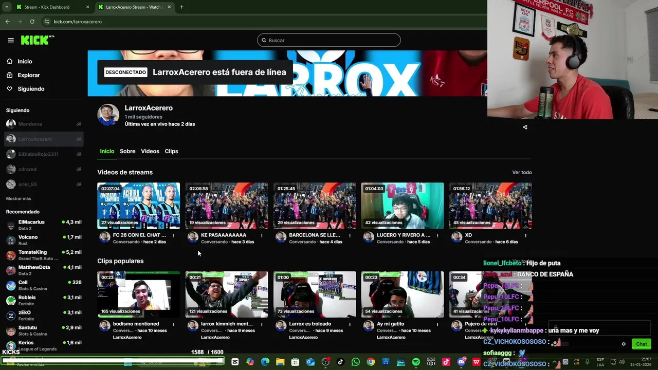Open options menu for larrox kimmich clip
658x370 pixels.
[x=262, y=325]
